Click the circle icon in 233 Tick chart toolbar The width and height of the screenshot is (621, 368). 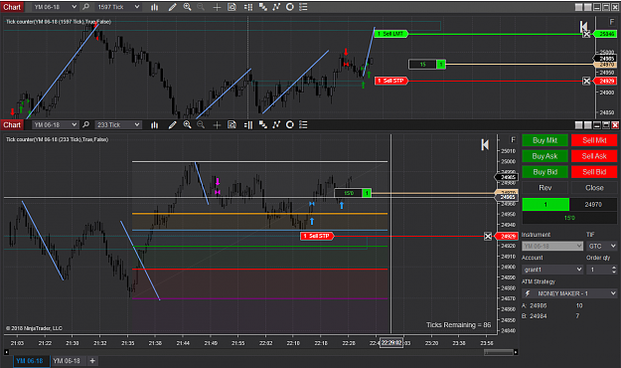pos(290,125)
